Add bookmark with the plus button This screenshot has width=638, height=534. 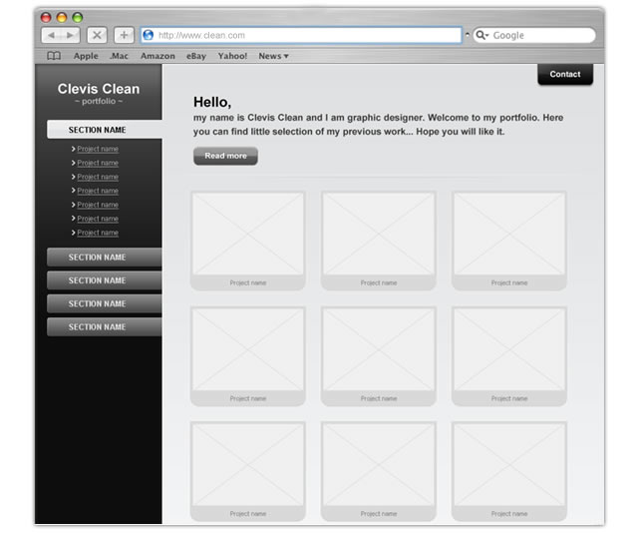(124, 36)
